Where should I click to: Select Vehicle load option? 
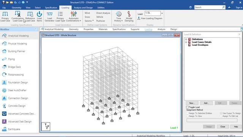coord(99,17)
